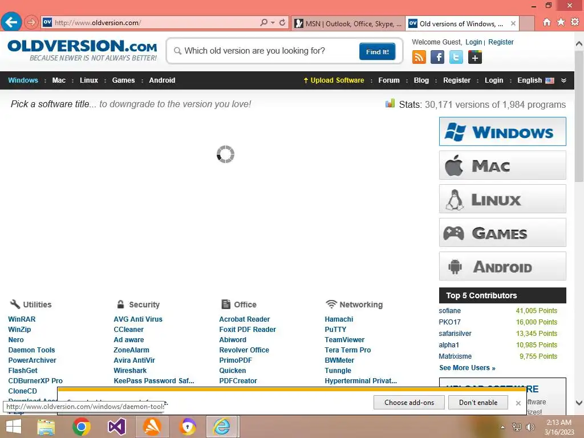Click Login in the black nav bar

pos(494,80)
